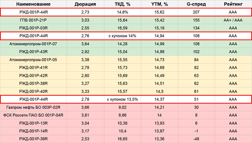Click the coupon value '14,28'

tap(122, 44)
